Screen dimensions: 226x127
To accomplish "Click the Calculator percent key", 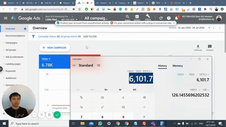I will point(81,97).
